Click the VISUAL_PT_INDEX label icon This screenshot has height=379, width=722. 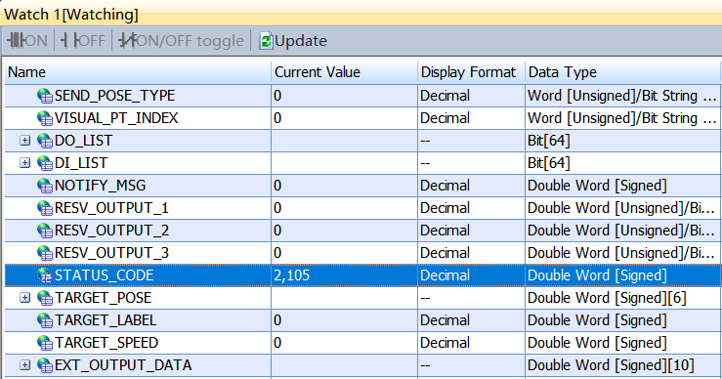point(45,118)
